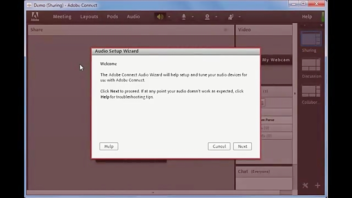Click Cancel in Audio Setup Wizard
The width and height of the screenshot is (352, 198).
tap(219, 146)
